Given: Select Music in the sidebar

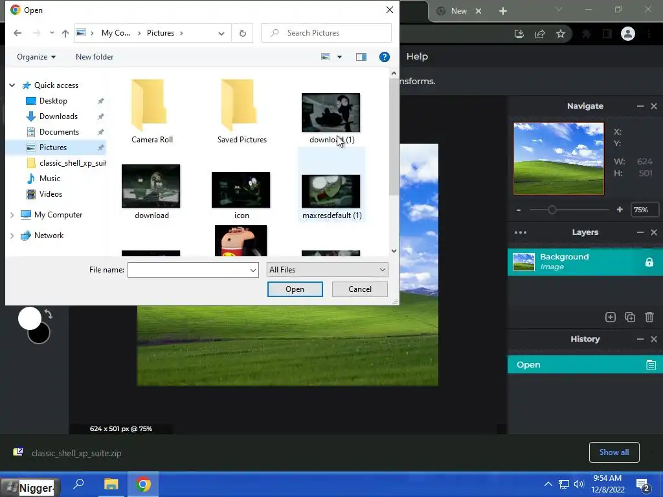Looking at the screenshot, I should point(49,179).
